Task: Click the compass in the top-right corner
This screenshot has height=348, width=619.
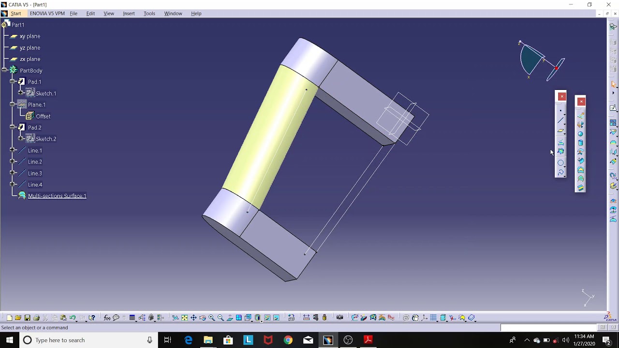Action: (542, 61)
